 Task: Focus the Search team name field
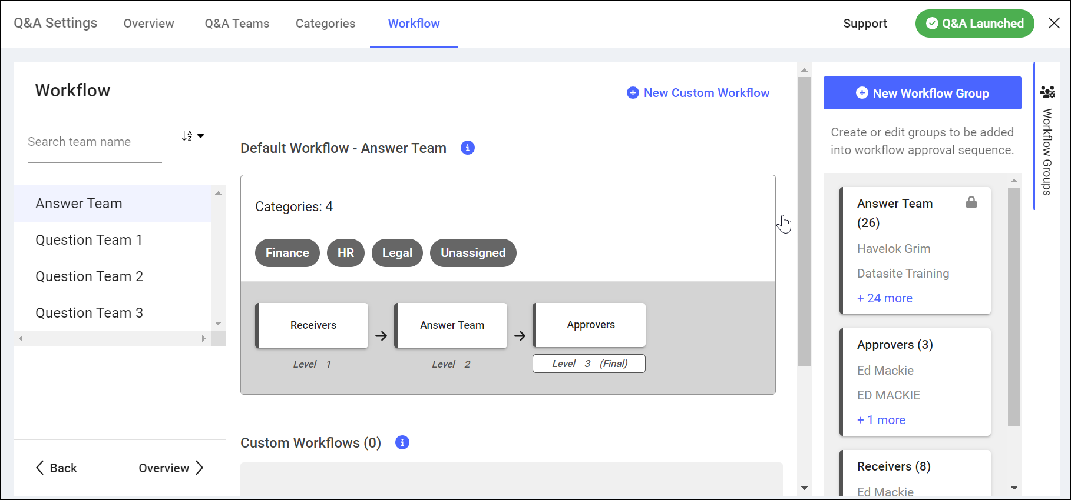[94, 142]
